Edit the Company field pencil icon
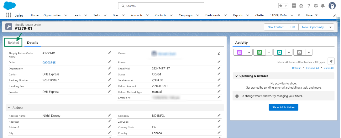Viewport: 341px width, 138px height. click(x=219, y=115)
